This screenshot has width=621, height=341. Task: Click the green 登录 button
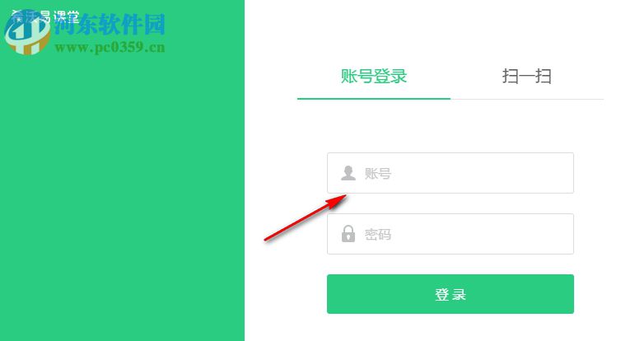coord(451,294)
